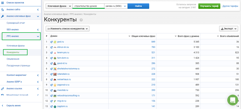The width and height of the screenshot is (241, 109).
Task: Click the external link icon for terem-pro.ru
Action: (51, 53)
